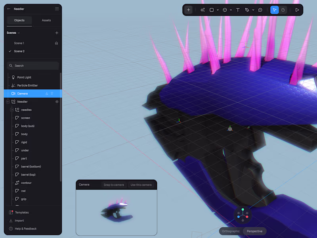This screenshot has height=238, width=317.
Task: Select the Particle Emitter object
Action: pyautogui.click(x=27, y=85)
